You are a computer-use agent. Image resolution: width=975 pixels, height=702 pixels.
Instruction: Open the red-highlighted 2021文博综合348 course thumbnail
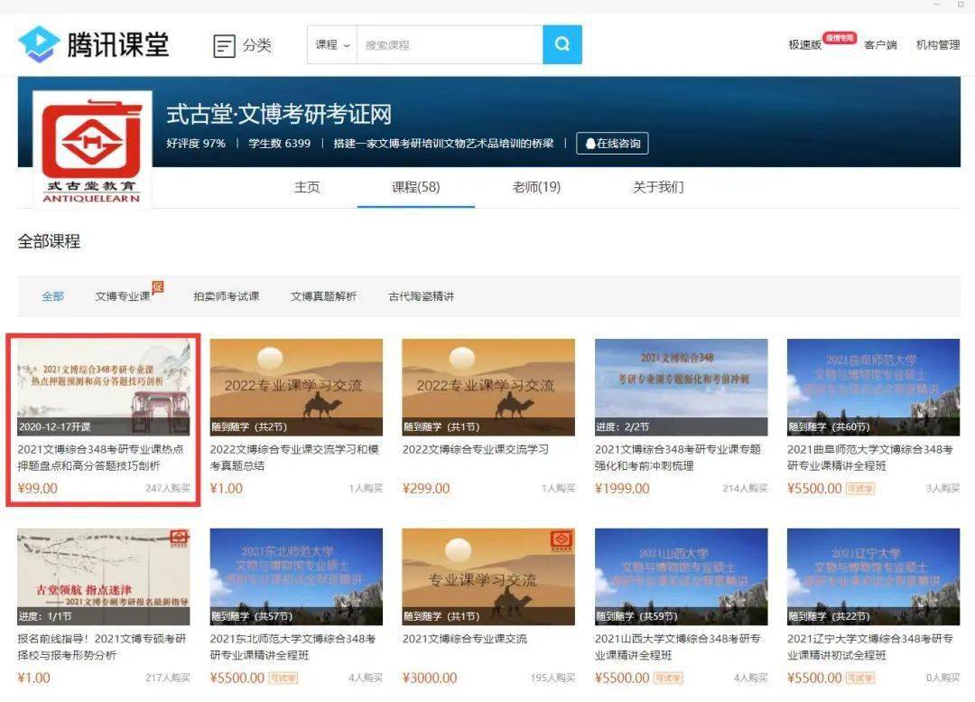pos(102,386)
